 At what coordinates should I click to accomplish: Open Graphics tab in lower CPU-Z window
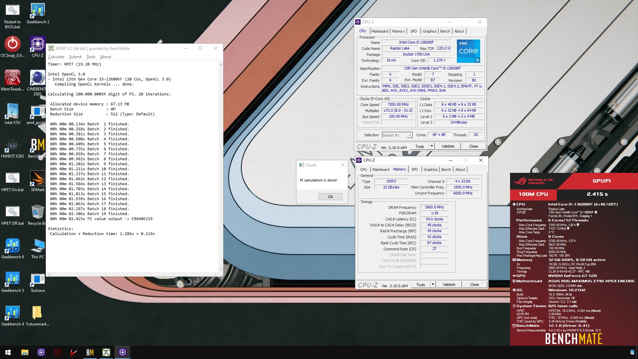point(430,170)
